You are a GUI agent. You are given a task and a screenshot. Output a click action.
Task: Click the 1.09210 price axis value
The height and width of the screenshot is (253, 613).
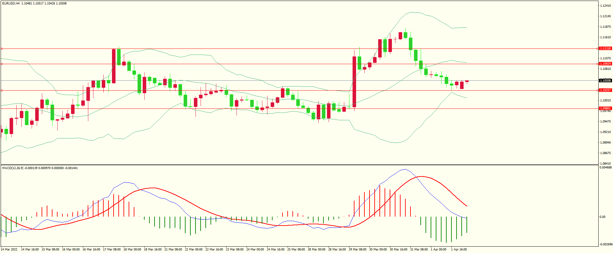[x=606, y=132]
